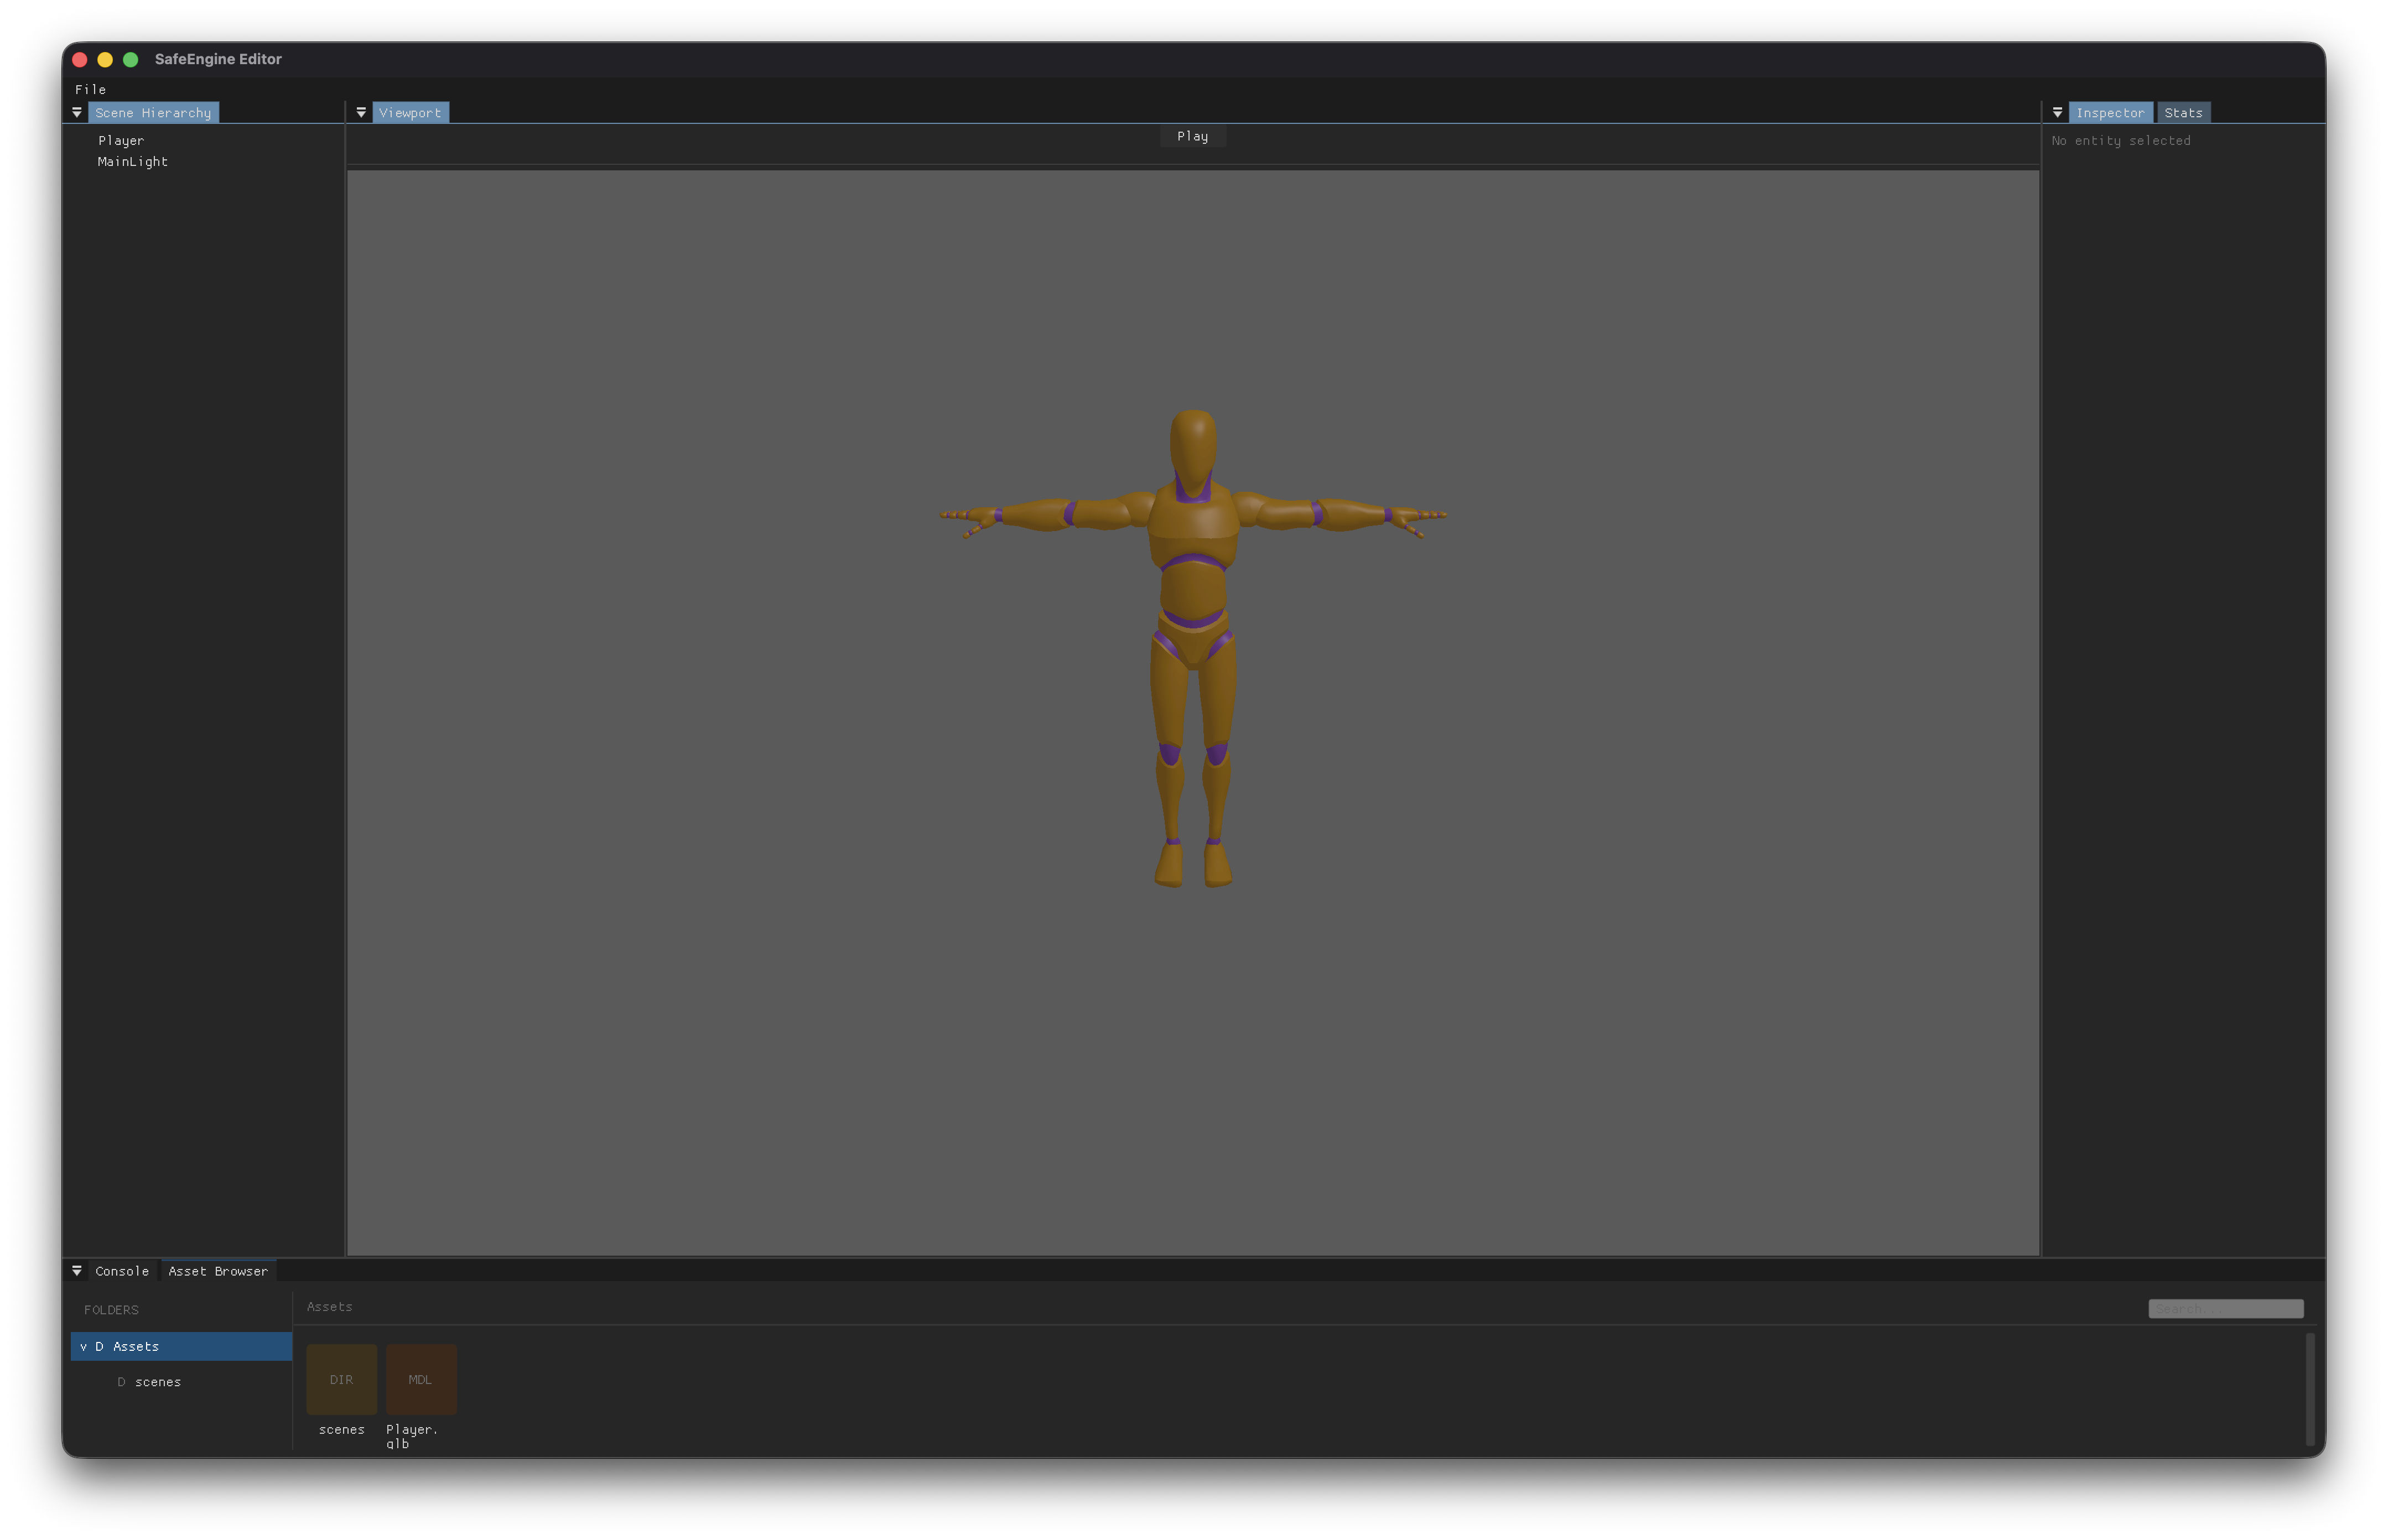Open the File menu
Image resolution: width=2388 pixels, height=1540 pixels.
point(90,89)
